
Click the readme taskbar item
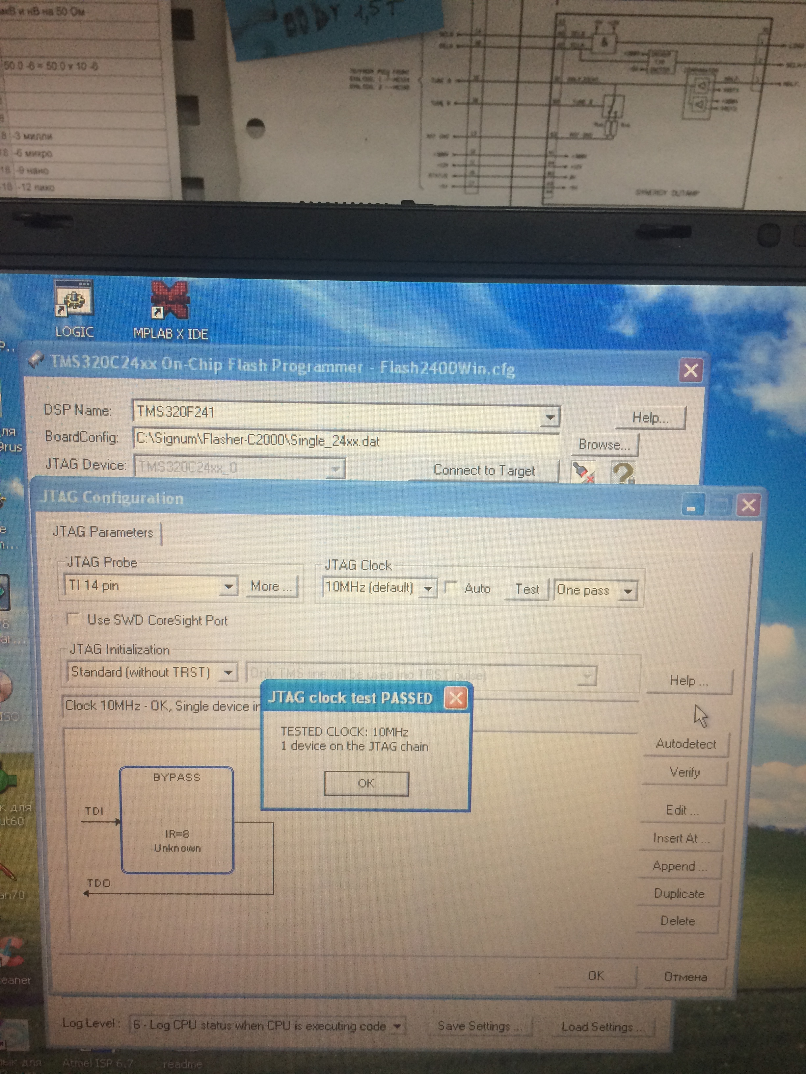[182, 1064]
